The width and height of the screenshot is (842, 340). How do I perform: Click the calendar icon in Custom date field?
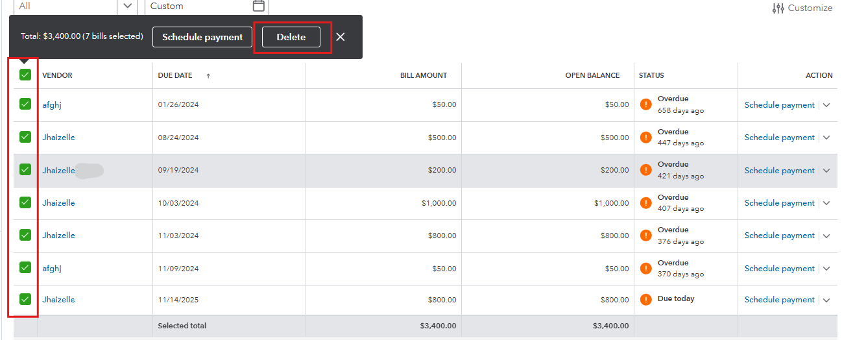[x=259, y=6]
